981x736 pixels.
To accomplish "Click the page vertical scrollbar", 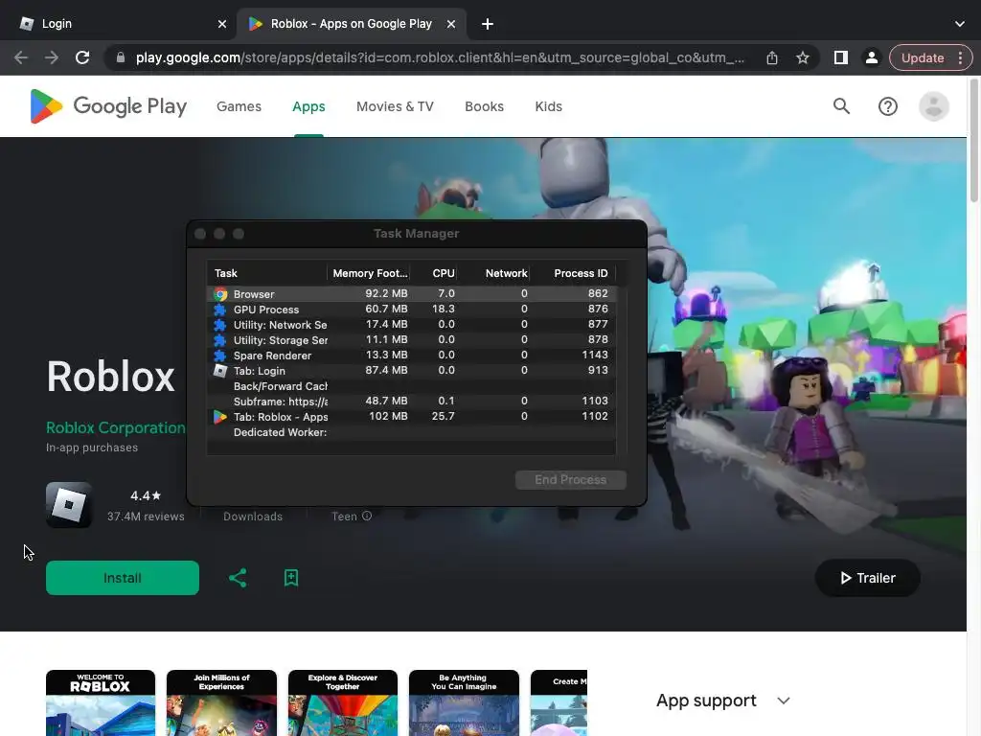I will coord(973,140).
